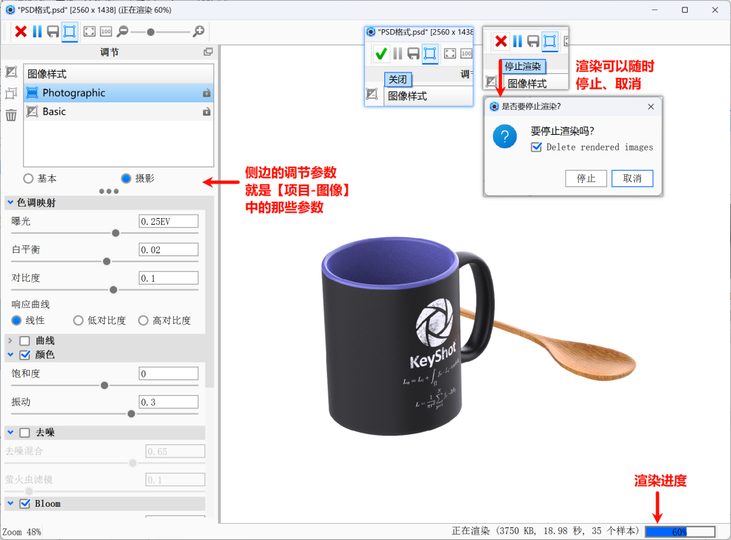Click the save image icon in main toolbar
The width and height of the screenshot is (731, 540).
53,32
